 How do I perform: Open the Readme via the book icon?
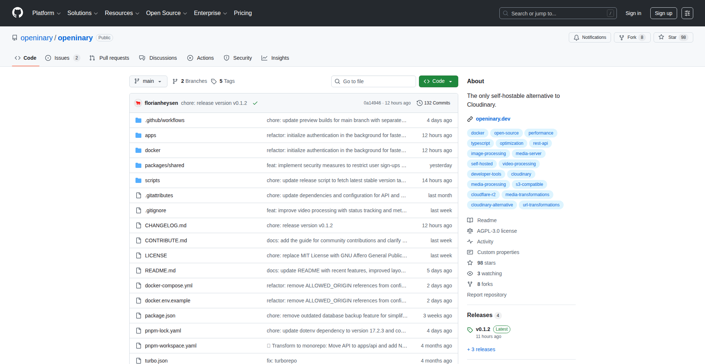pos(470,220)
